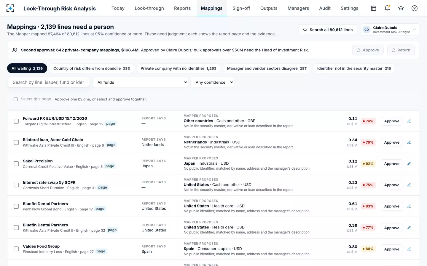Open notifications bell icon

387,8
